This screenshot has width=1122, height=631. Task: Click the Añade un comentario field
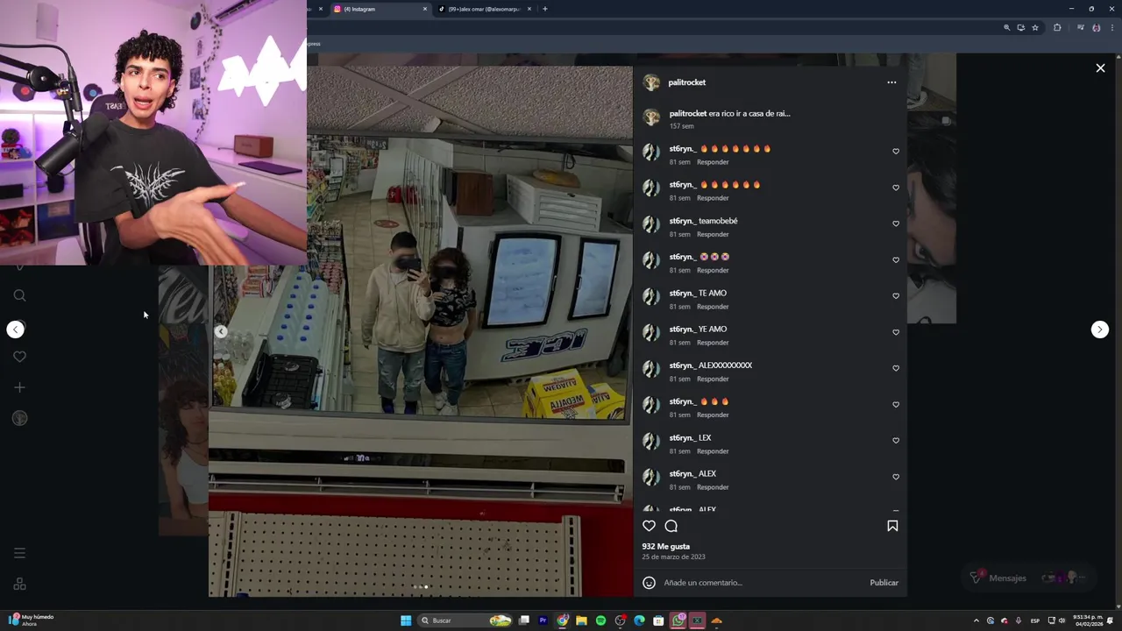762,583
